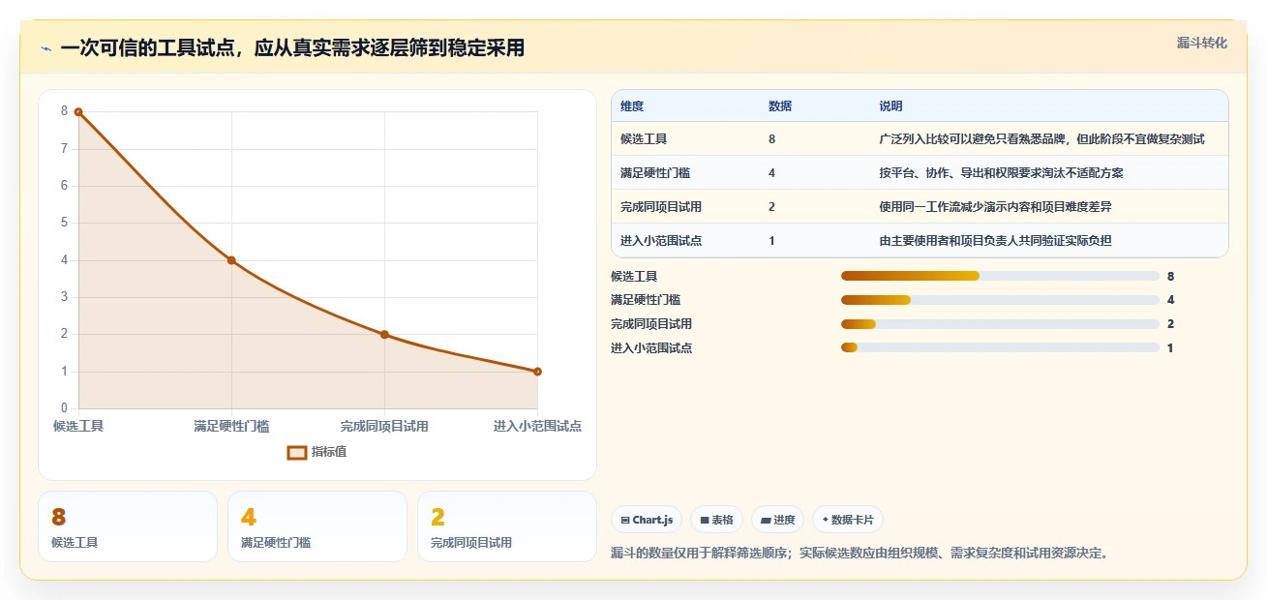This screenshot has height=600, width=1267.
Task: Click the 完成同项目试用 progress bar
Action: tap(1000, 324)
